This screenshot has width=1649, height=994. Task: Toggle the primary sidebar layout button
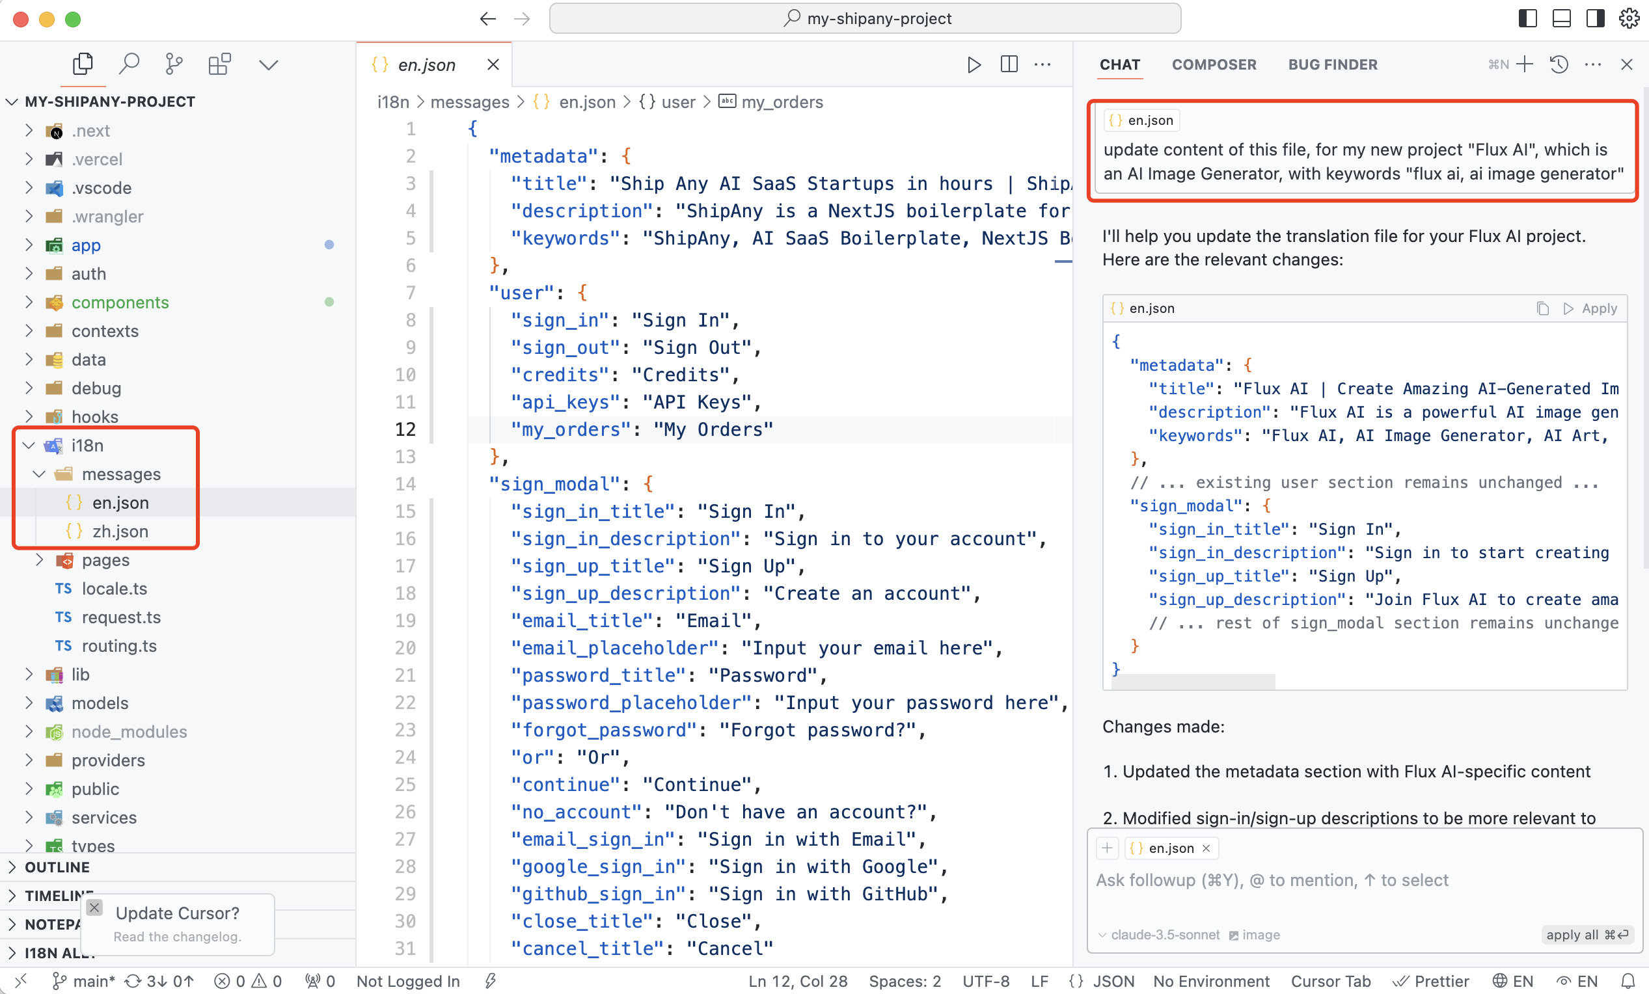click(x=1528, y=18)
